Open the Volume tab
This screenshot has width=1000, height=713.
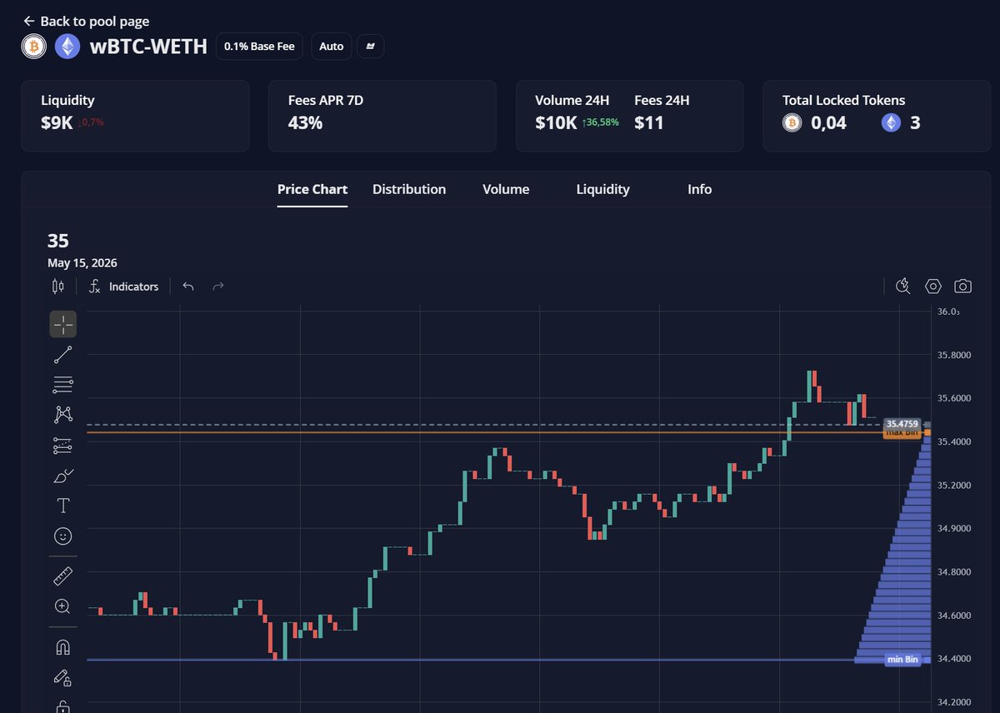pyautogui.click(x=506, y=189)
